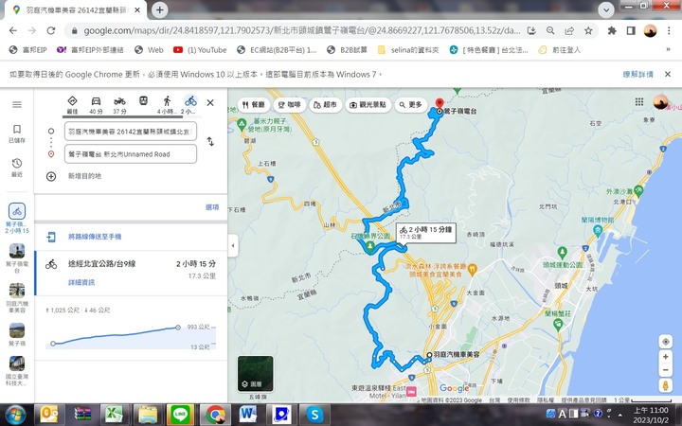The height and width of the screenshot is (426, 682).
Task: Show more bookmarks with the chevron
Action: pos(668,49)
